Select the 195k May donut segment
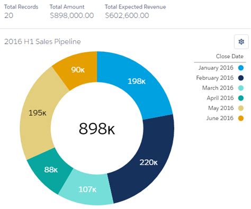 37,113
